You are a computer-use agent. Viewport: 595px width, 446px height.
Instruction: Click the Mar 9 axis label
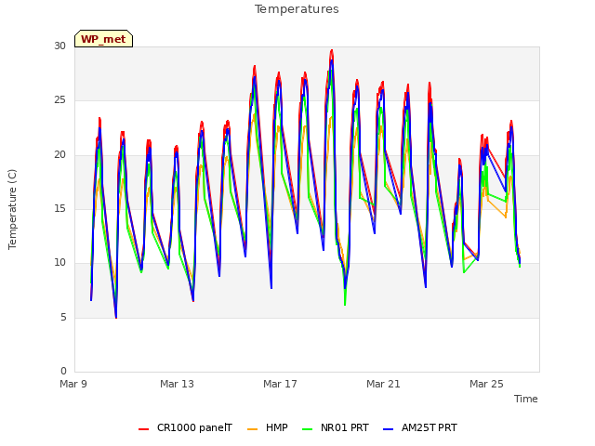(73, 384)
